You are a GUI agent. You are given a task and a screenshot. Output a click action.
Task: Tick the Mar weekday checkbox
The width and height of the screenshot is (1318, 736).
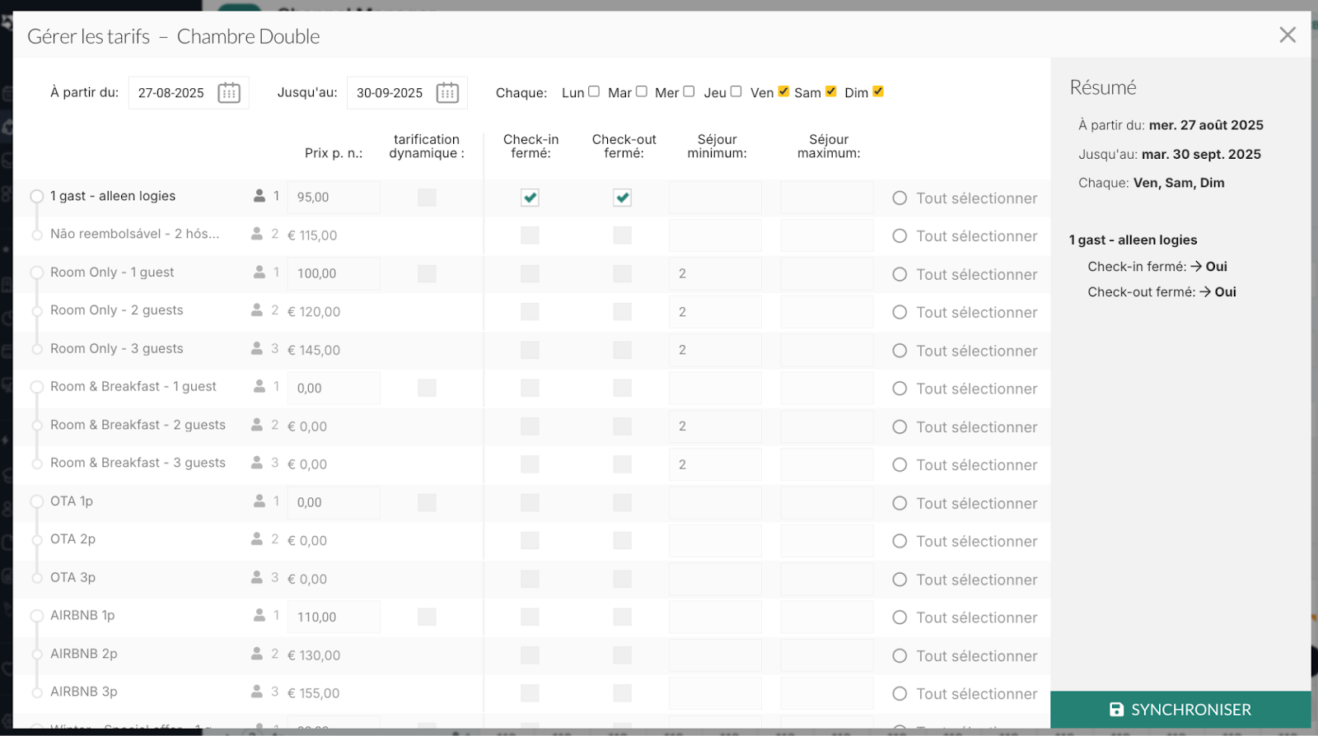pos(642,91)
